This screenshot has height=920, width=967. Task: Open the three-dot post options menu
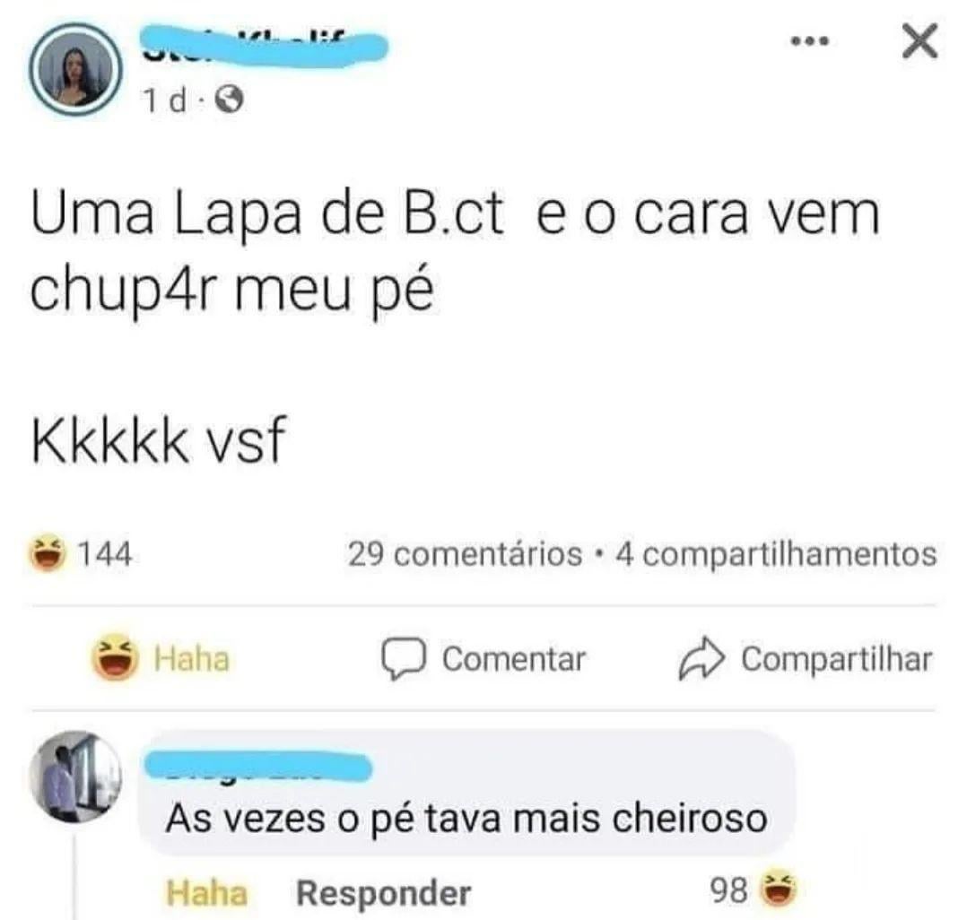(810, 41)
